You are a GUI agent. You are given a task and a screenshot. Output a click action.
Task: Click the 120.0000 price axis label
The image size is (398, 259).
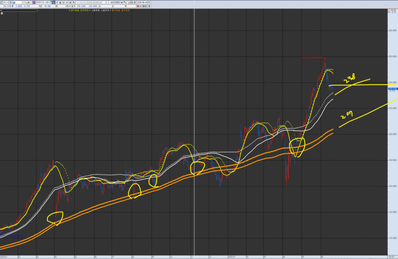pos(393,238)
